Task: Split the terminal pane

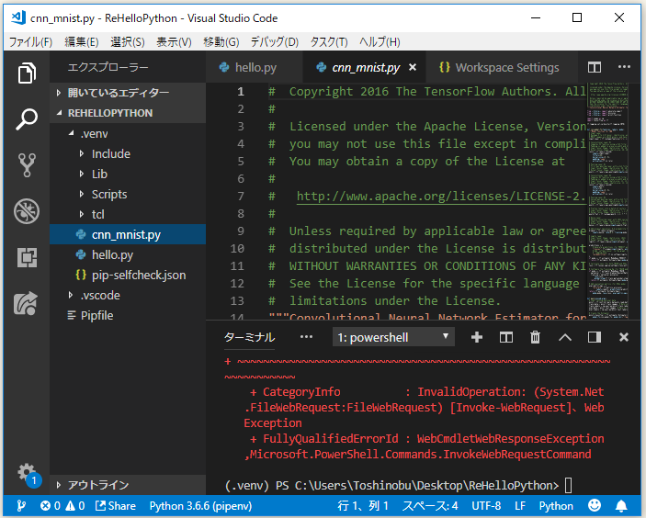Action: coord(506,337)
